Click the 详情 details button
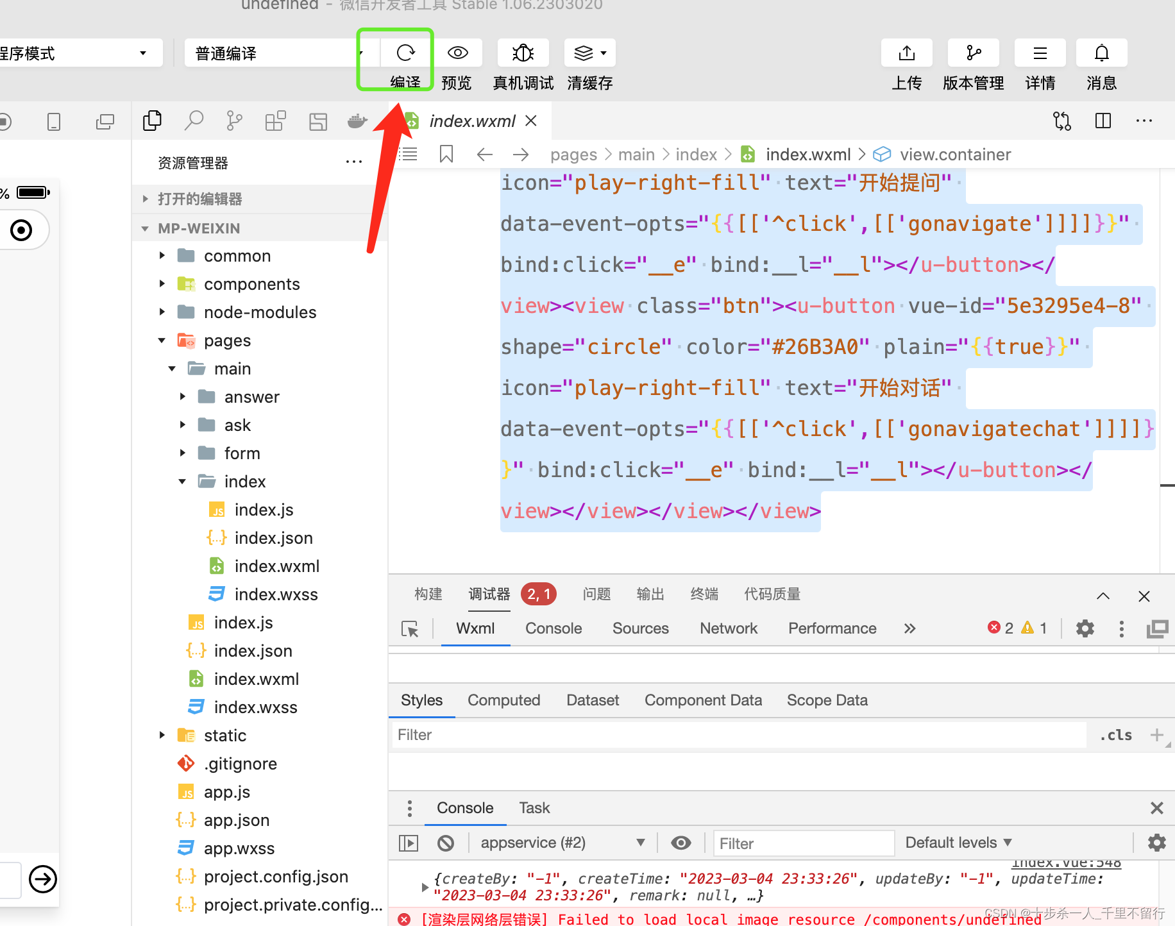 tap(1040, 53)
